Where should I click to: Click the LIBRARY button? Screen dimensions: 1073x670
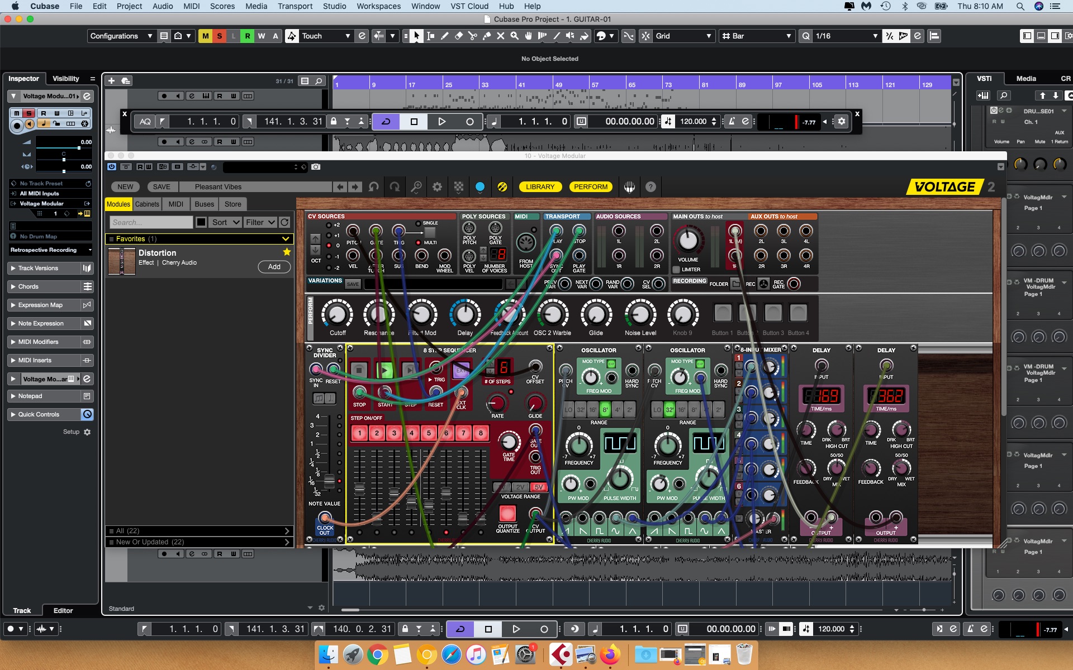(x=540, y=187)
